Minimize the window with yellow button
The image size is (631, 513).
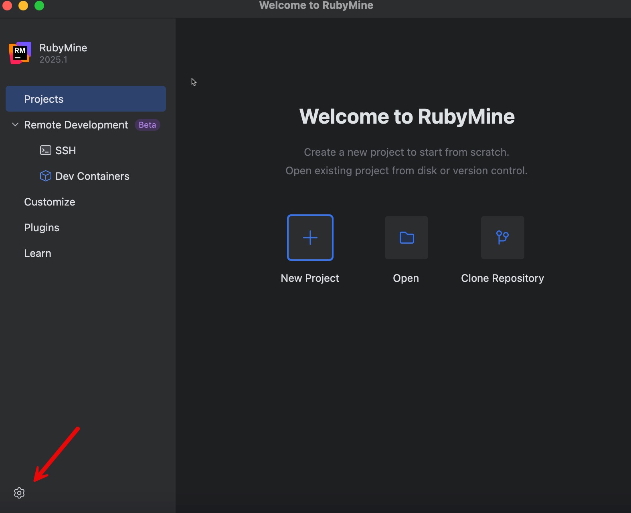pos(23,6)
